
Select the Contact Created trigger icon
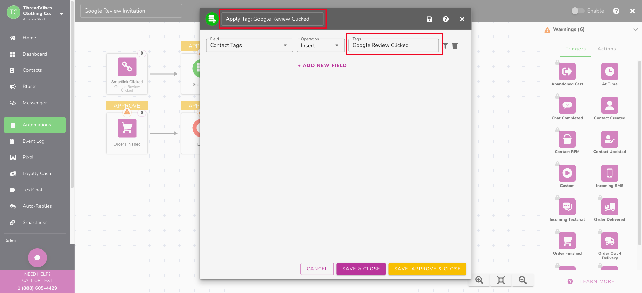pos(610,105)
